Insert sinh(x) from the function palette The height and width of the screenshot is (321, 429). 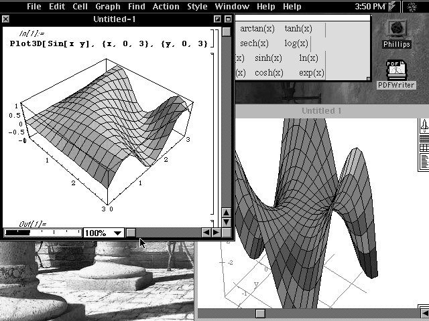point(268,58)
